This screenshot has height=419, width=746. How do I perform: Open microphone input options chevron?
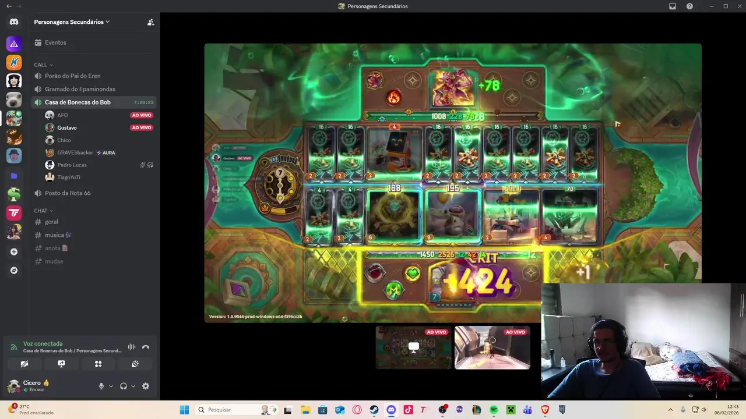[111, 386]
